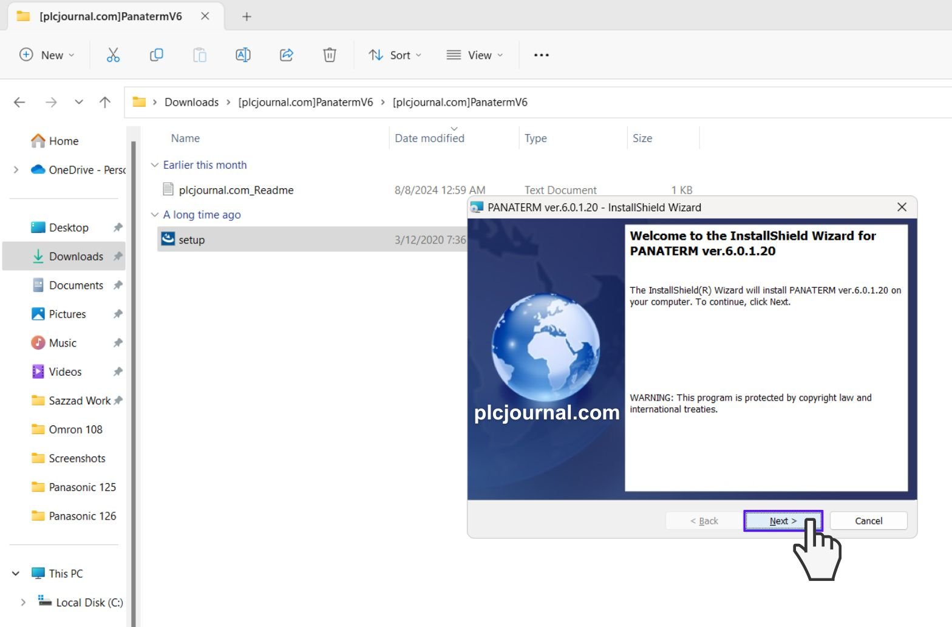Click the pin icon beside Documents

click(x=118, y=285)
